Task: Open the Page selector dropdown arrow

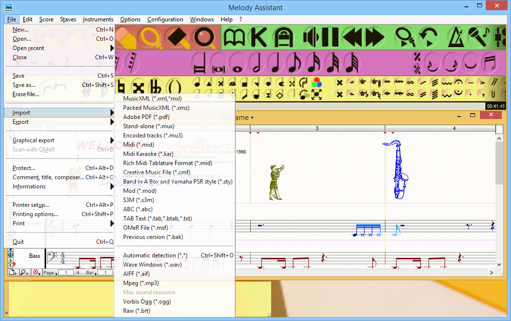Action: click(56, 273)
